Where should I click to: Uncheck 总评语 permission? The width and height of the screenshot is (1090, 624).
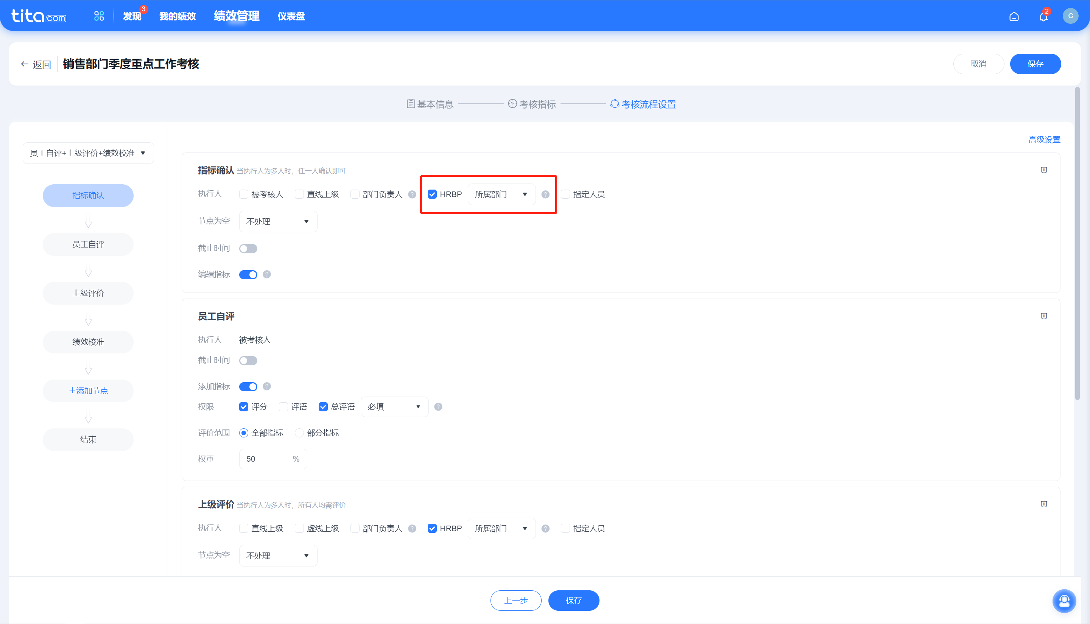point(323,407)
